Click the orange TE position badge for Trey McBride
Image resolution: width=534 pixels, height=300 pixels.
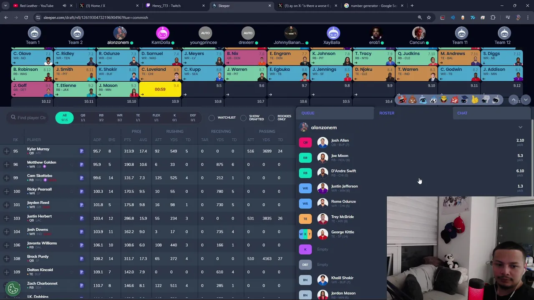(305, 219)
